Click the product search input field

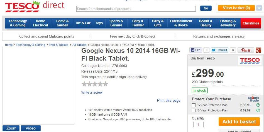point(136,9)
